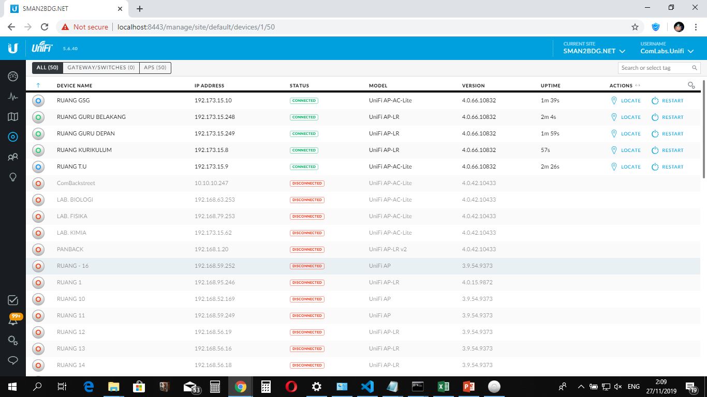
Task: Toggle the Actions column expand arrows
Action: pyautogui.click(x=638, y=86)
